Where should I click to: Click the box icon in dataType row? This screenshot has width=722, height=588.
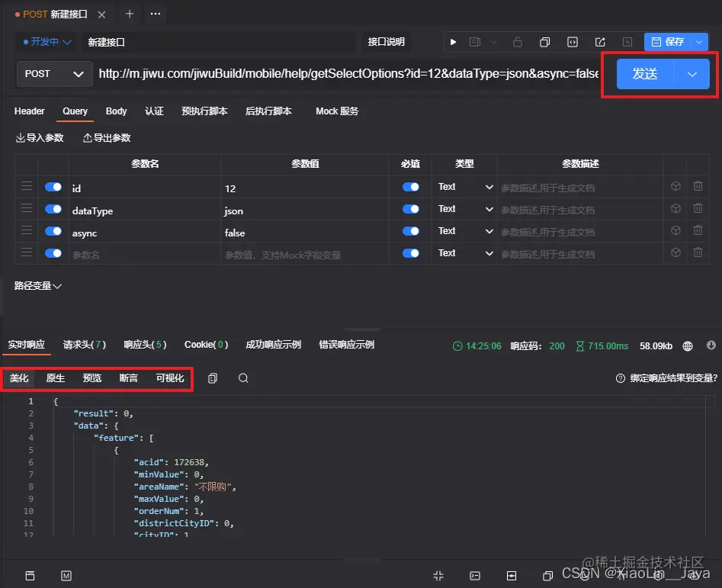click(x=675, y=208)
